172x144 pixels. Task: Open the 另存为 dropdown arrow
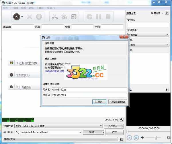click(122, 126)
